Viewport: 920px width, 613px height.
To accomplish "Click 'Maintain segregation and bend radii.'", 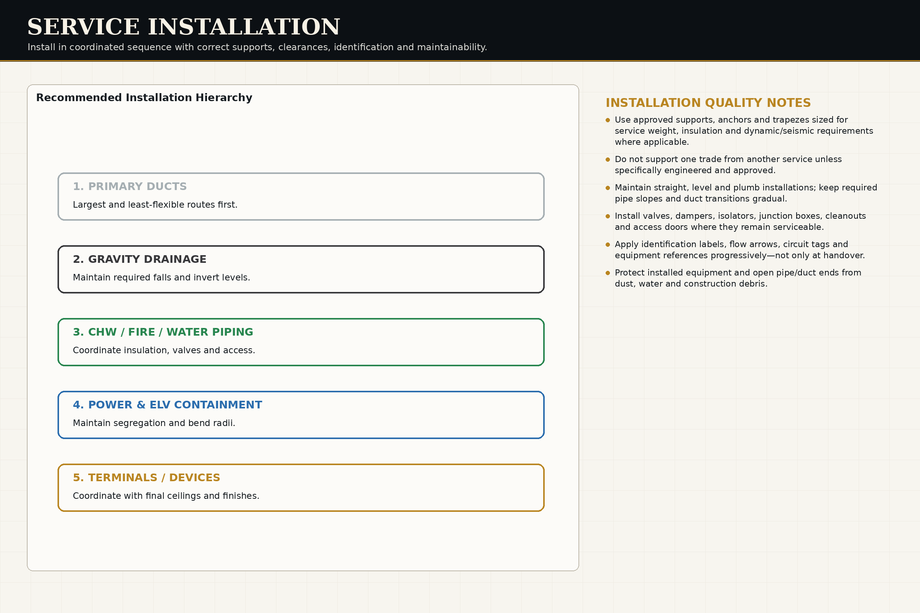I will click(x=154, y=423).
